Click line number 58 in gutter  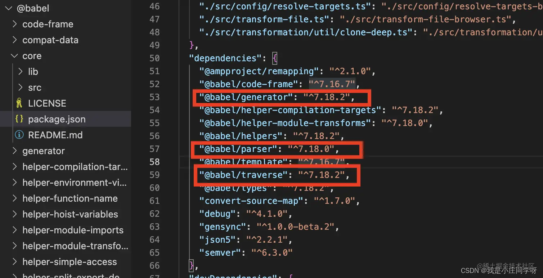point(154,162)
